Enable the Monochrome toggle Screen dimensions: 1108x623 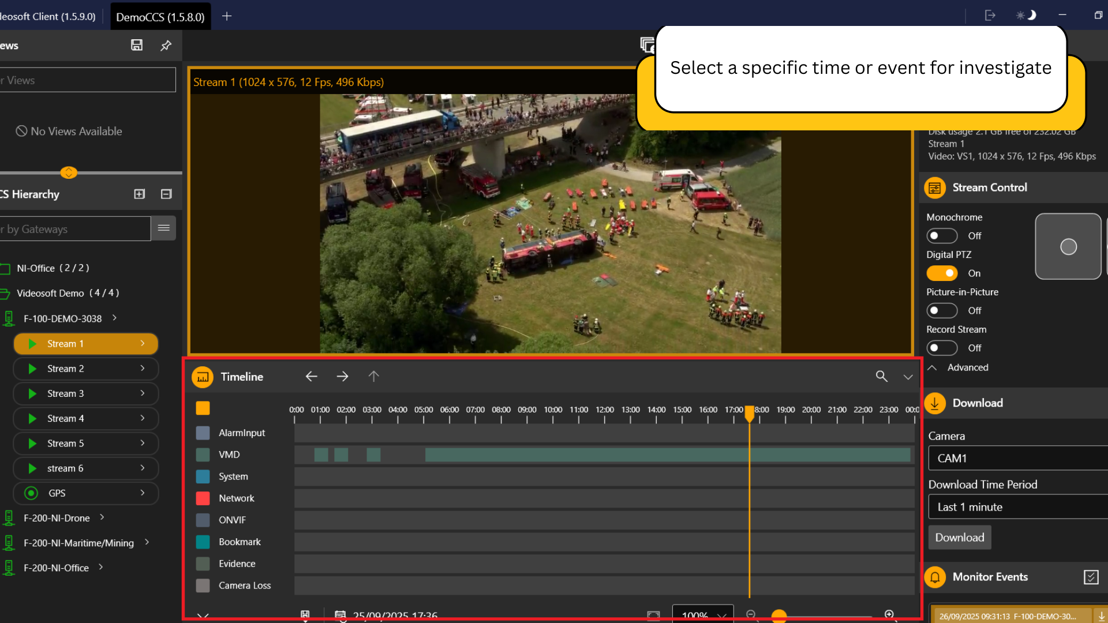942,235
